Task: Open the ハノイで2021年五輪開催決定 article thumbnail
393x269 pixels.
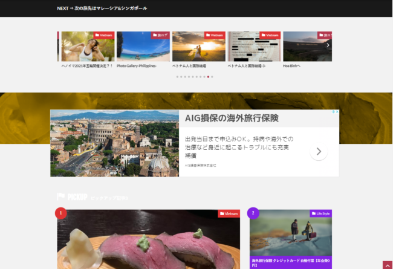Action: point(87,48)
